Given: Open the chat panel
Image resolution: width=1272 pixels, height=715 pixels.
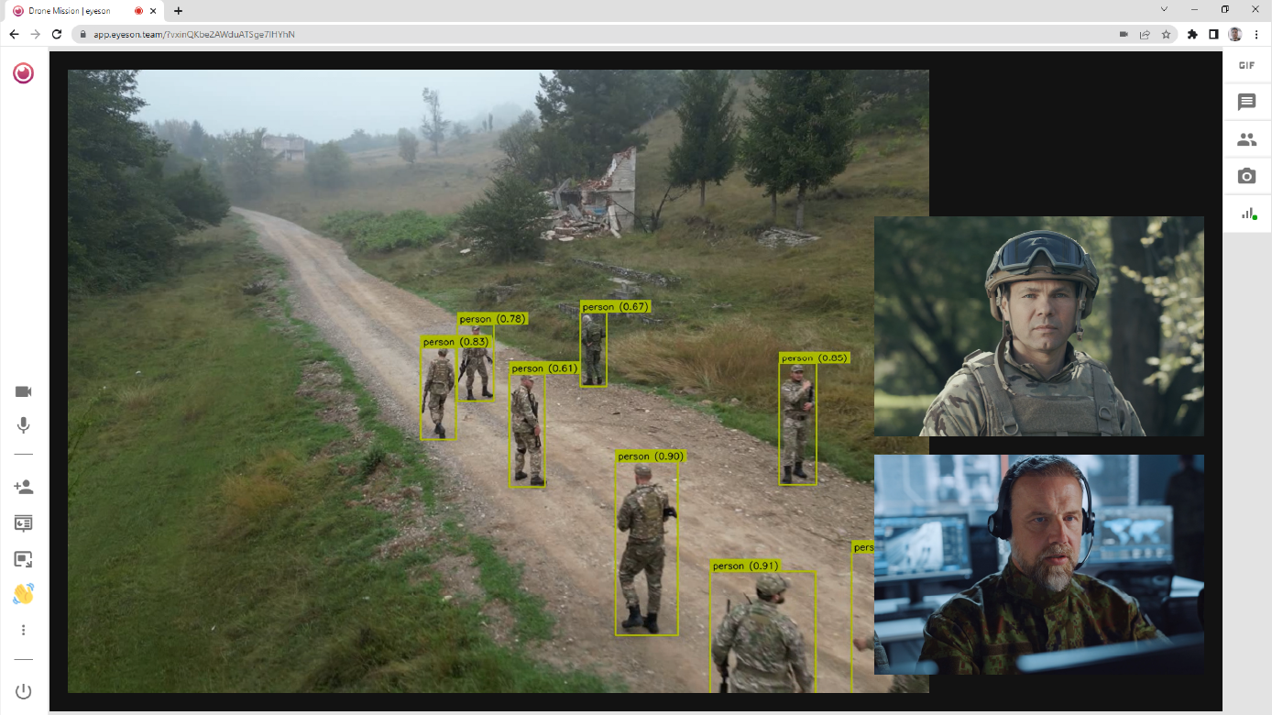Looking at the screenshot, I should pyautogui.click(x=1246, y=103).
